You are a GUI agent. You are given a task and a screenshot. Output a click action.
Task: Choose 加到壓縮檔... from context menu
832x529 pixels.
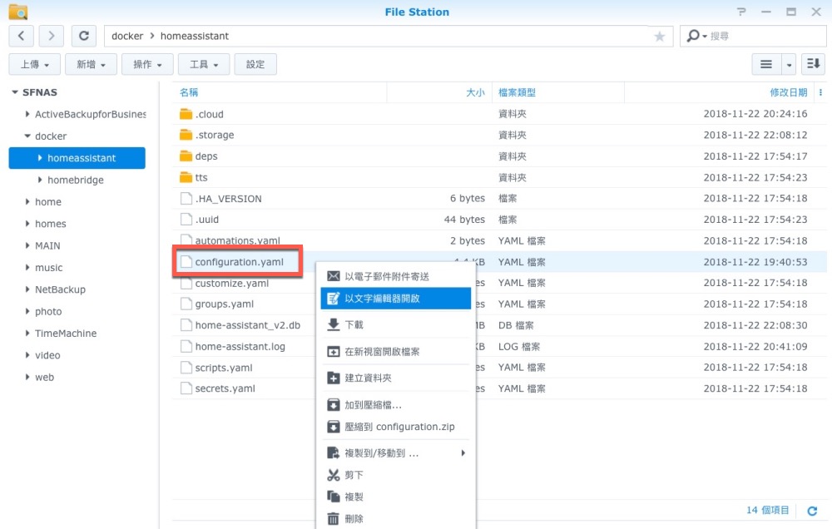pos(396,405)
